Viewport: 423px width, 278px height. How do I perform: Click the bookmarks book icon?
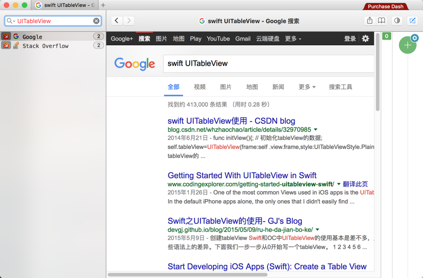pyautogui.click(x=381, y=21)
